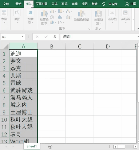Select column A header

pyautogui.click(x=23, y=46)
